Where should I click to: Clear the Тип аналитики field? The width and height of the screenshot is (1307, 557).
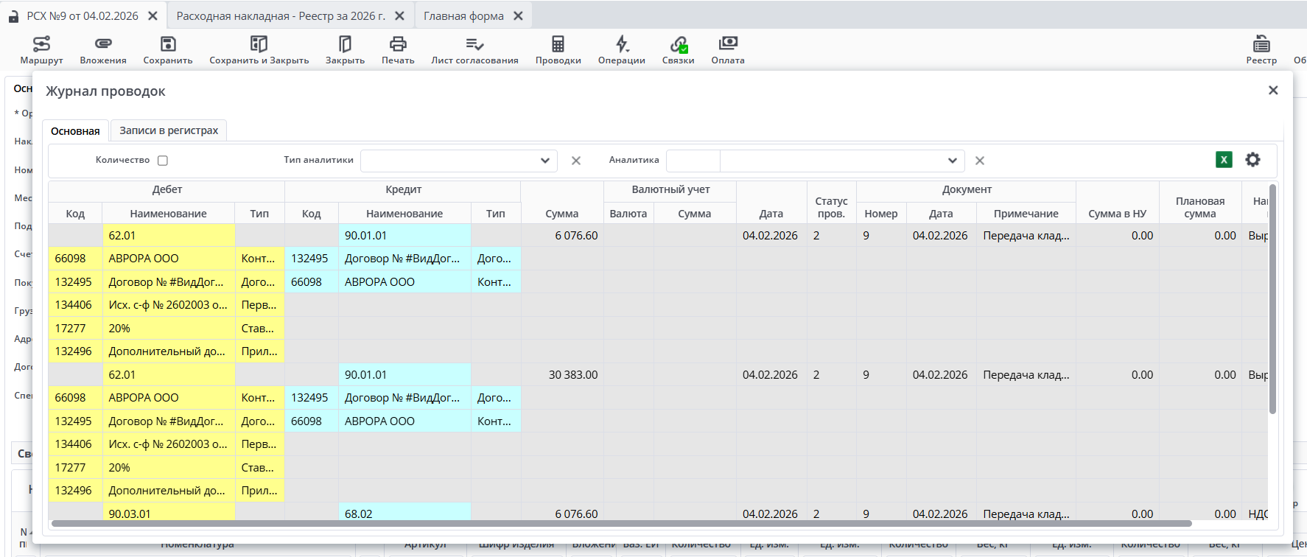[x=576, y=161]
